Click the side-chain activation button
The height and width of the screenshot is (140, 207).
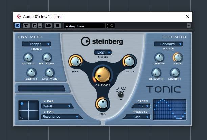coord(26,25)
